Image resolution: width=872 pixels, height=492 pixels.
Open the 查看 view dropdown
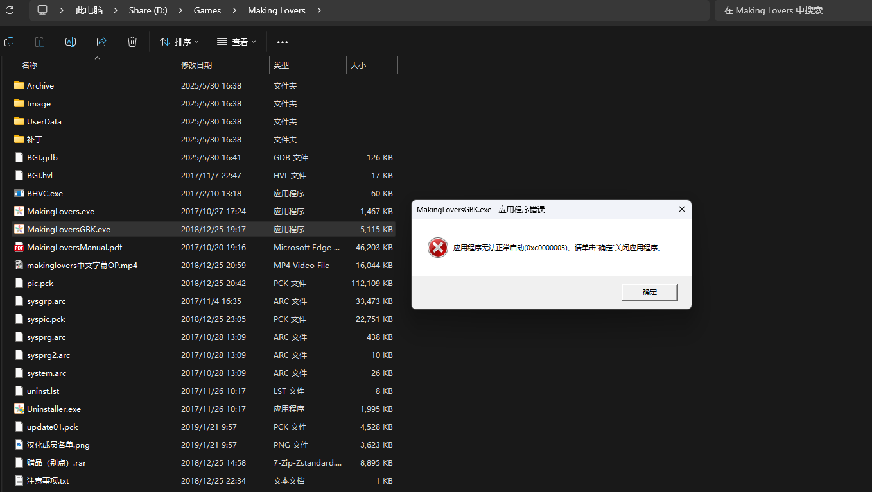coord(236,42)
